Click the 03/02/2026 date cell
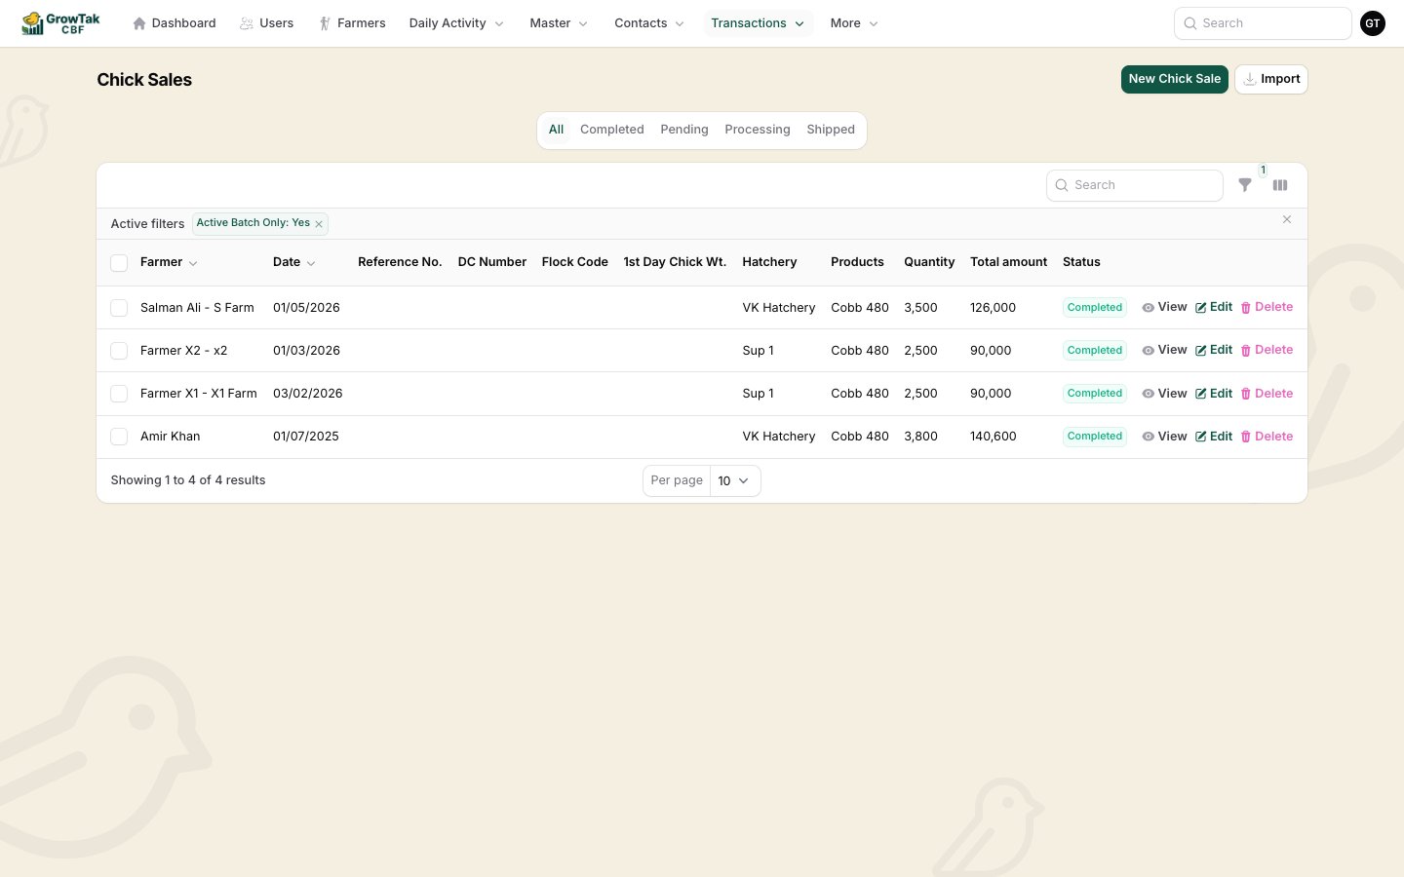Viewport: 1404px width, 877px height. pos(308,394)
